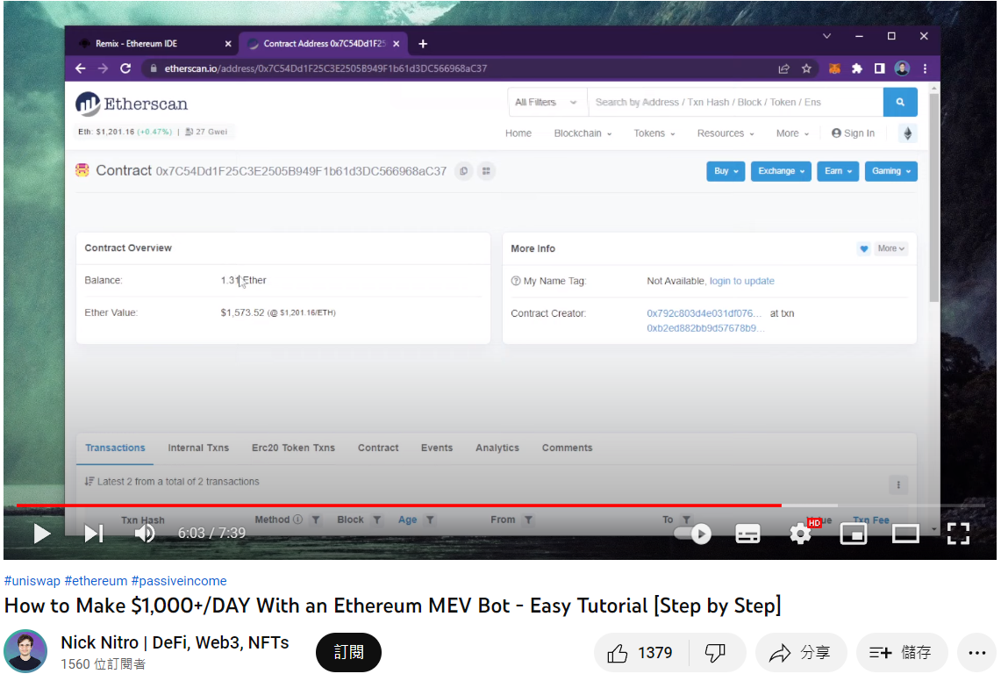The image size is (1001, 681).
Task: Open the miniplayer
Action: [854, 534]
